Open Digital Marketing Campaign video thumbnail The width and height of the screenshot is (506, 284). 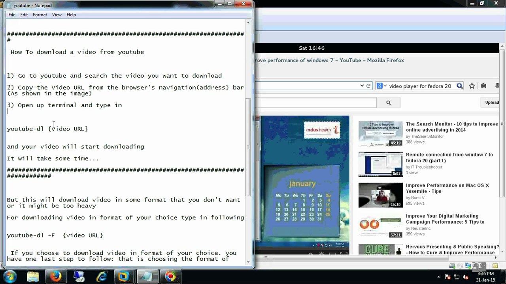tap(381, 226)
